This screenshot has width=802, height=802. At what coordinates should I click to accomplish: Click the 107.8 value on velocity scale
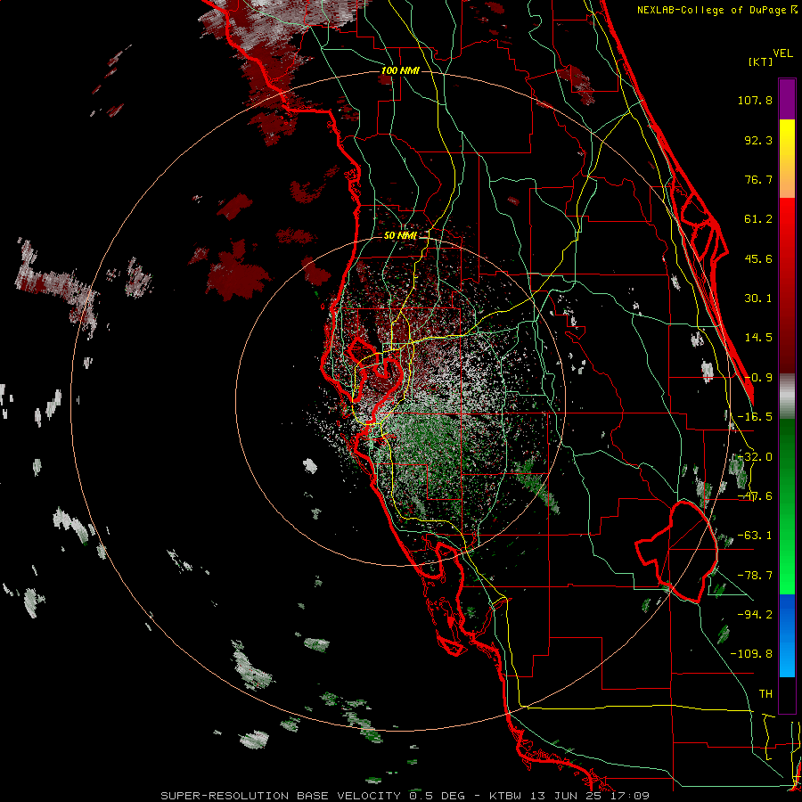755,100
